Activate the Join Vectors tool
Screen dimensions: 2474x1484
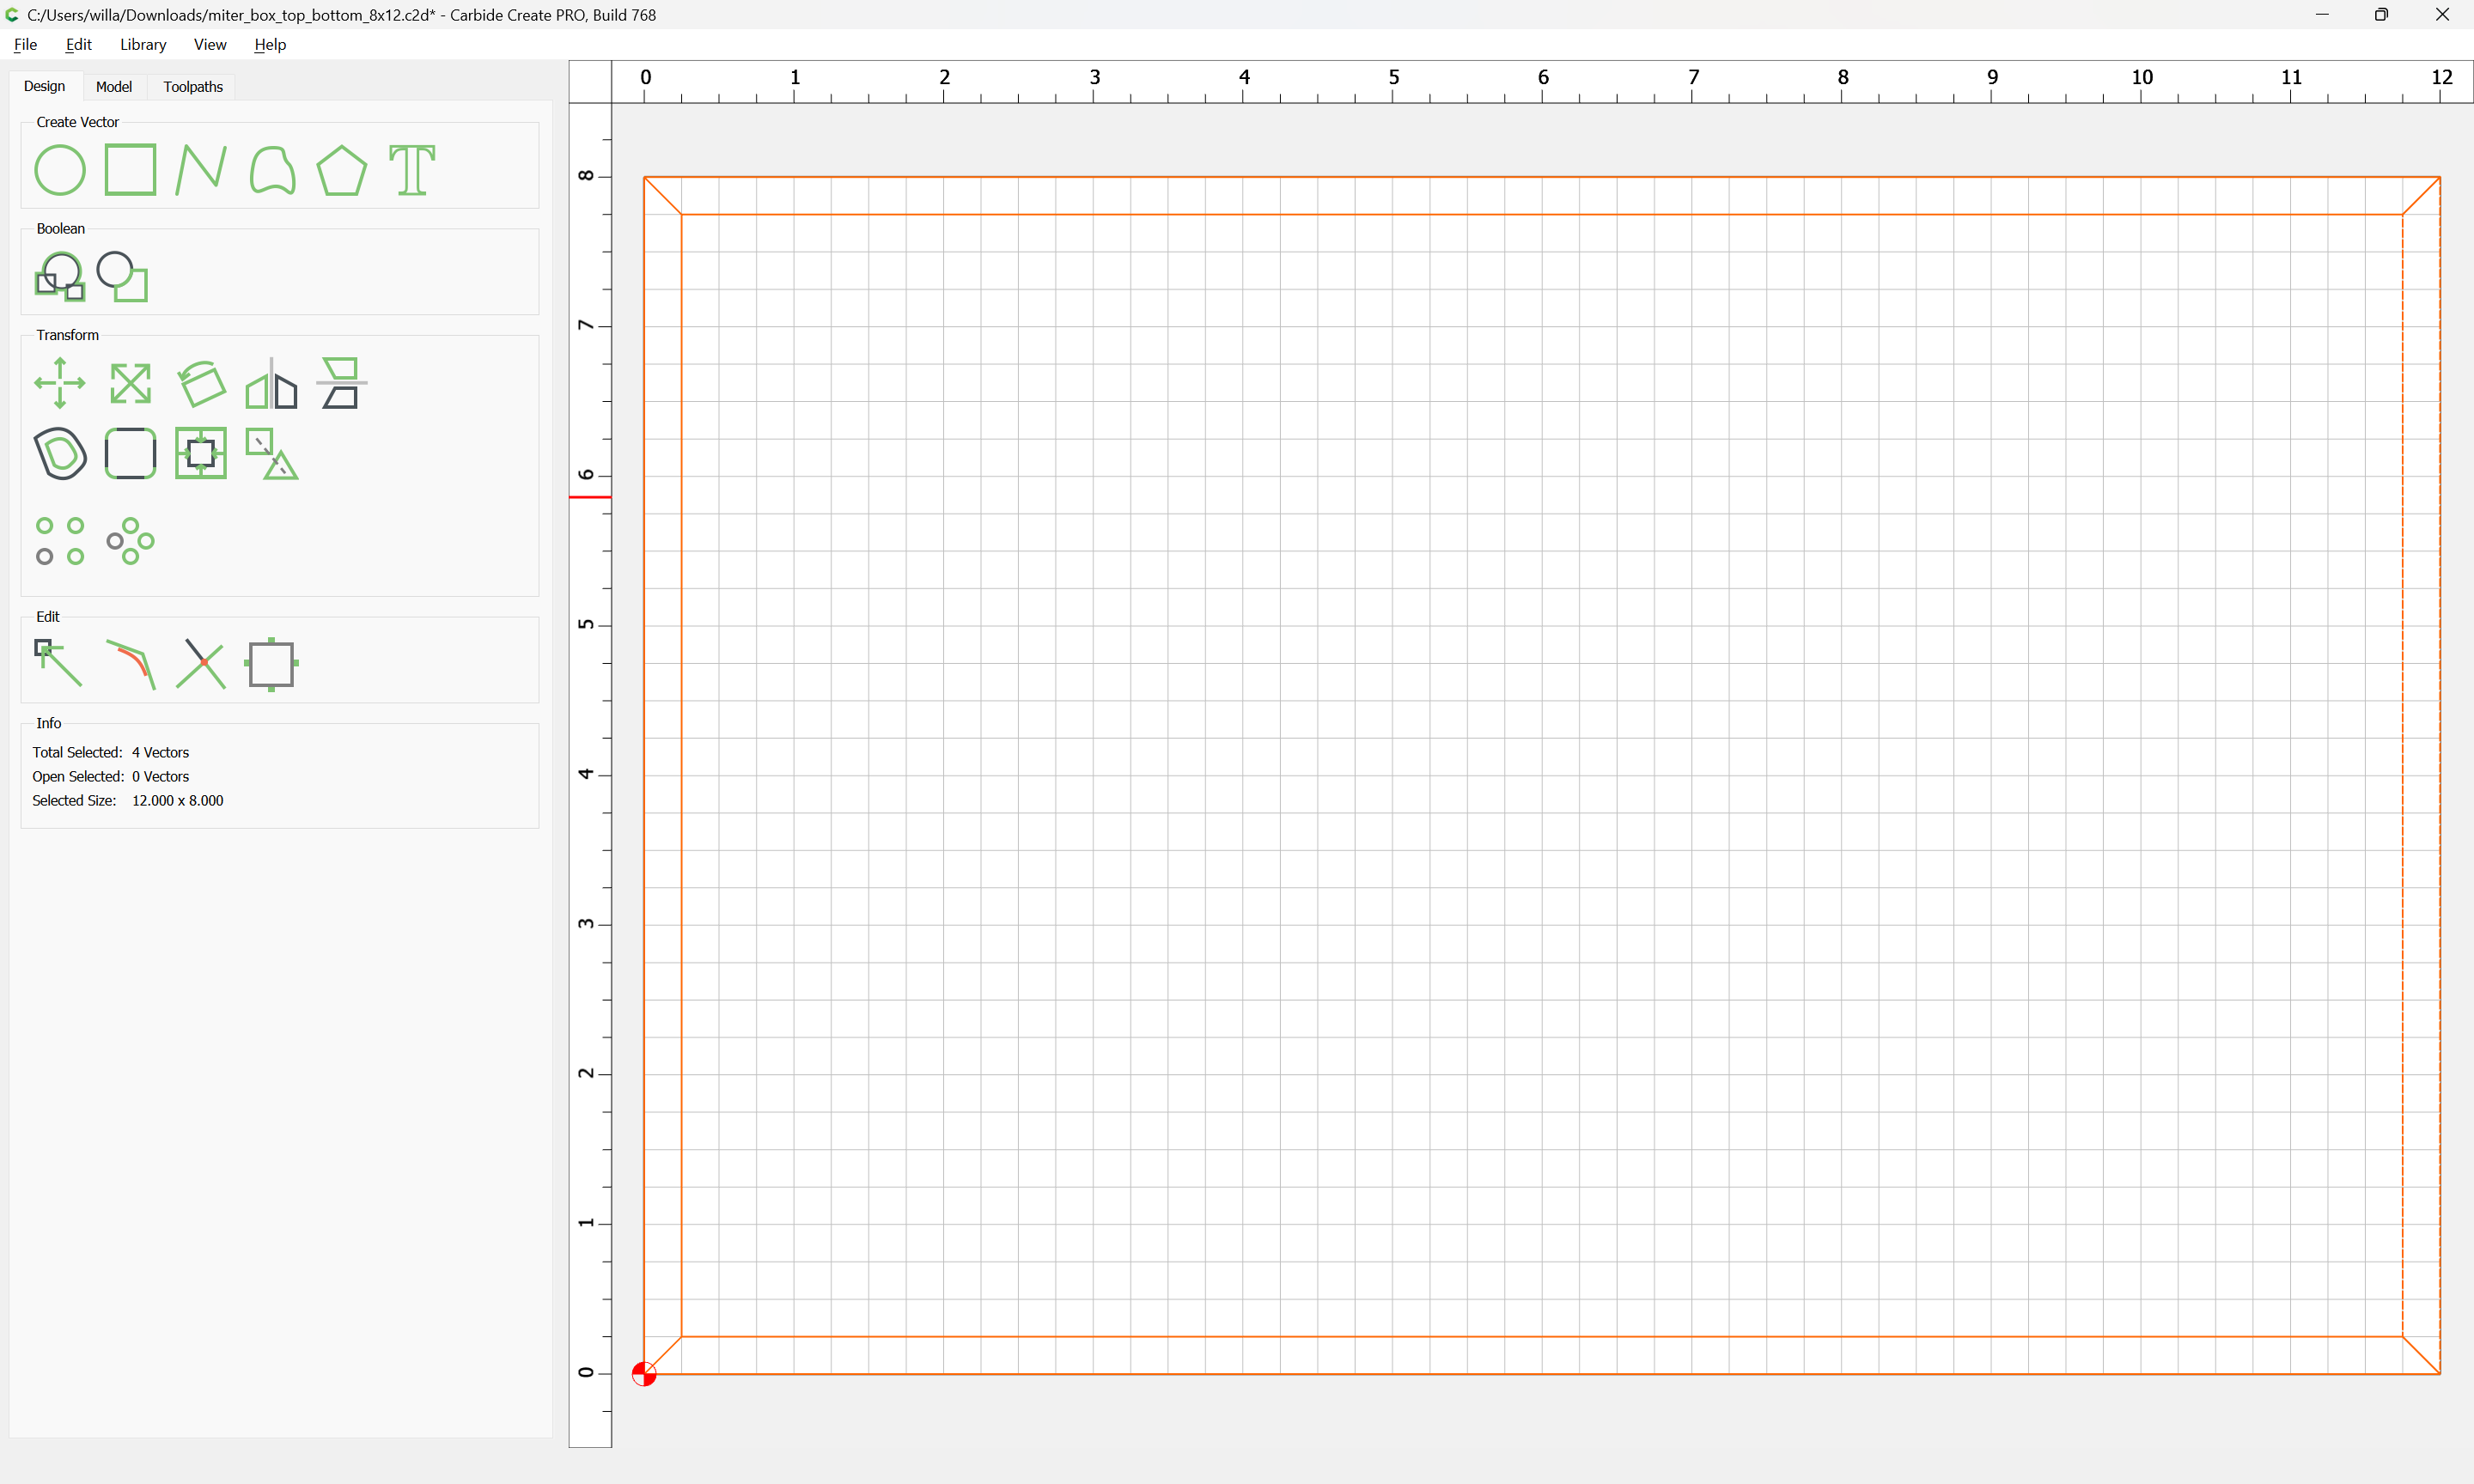[x=131, y=664]
